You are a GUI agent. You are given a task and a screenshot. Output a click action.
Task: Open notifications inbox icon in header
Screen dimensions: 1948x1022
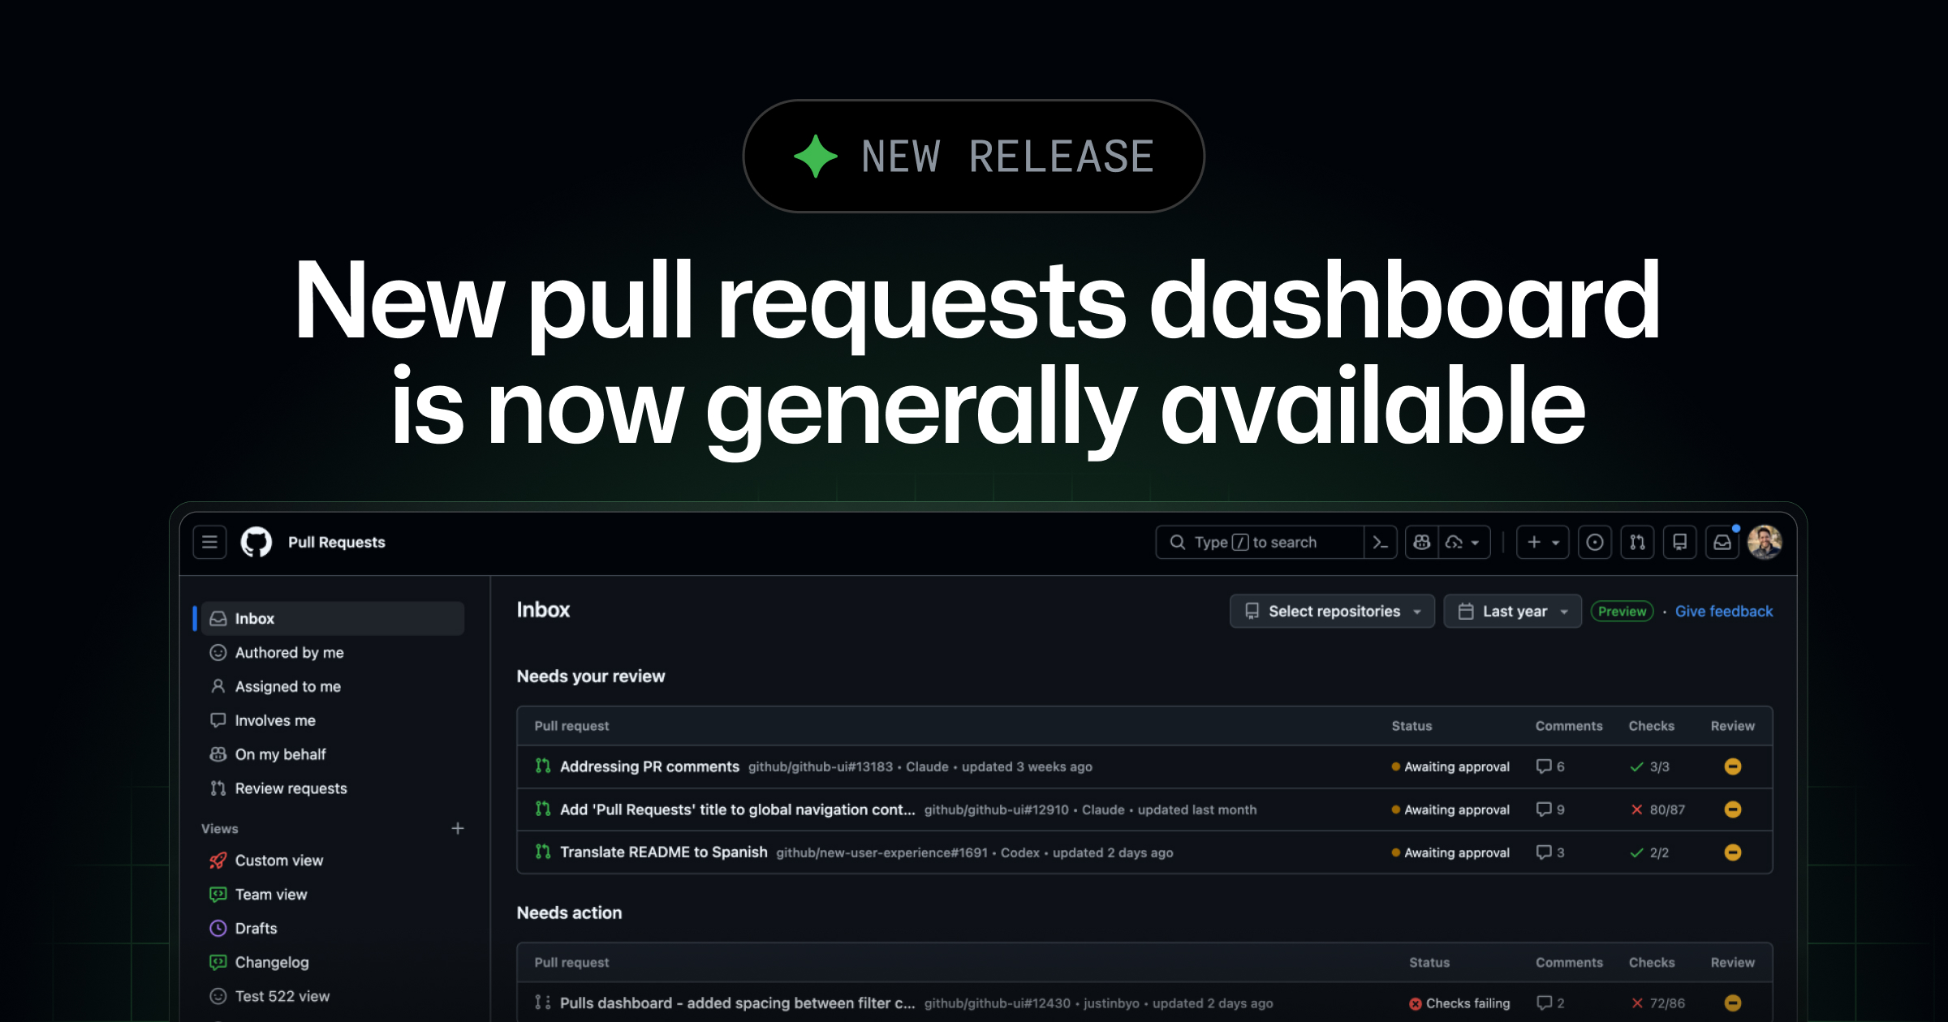(x=1722, y=542)
